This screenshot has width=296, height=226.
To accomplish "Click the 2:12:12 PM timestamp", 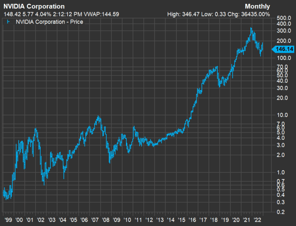I will tap(67, 14).
